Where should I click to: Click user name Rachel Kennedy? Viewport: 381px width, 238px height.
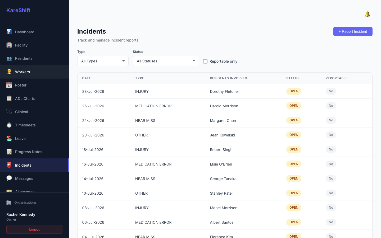(21, 214)
